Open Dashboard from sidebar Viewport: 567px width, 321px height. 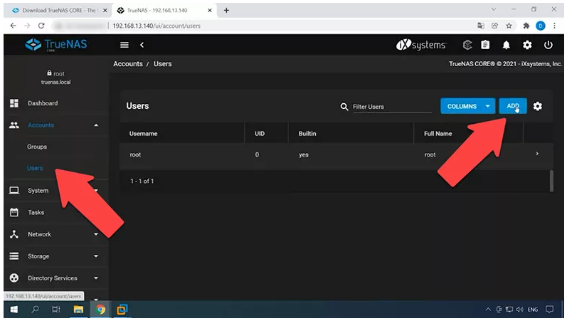pyautogui.click(x=43, y=103)
